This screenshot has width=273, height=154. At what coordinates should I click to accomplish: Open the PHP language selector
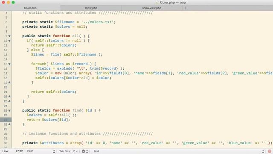[41, 151]
